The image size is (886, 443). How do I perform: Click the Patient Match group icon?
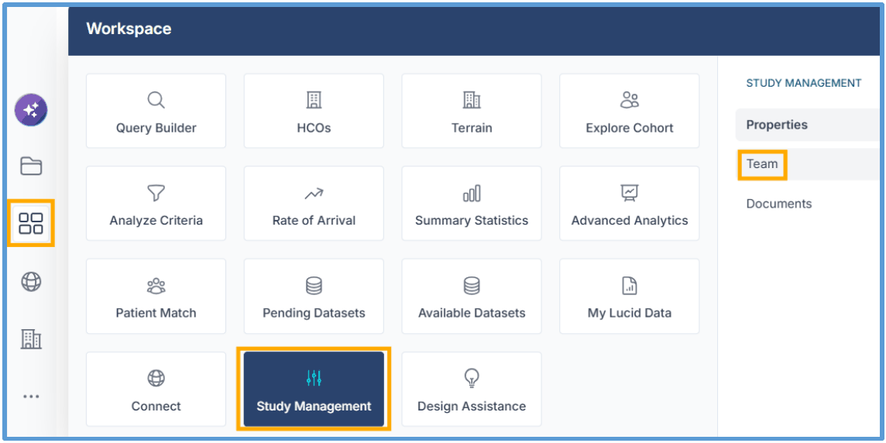coord(156,286)
